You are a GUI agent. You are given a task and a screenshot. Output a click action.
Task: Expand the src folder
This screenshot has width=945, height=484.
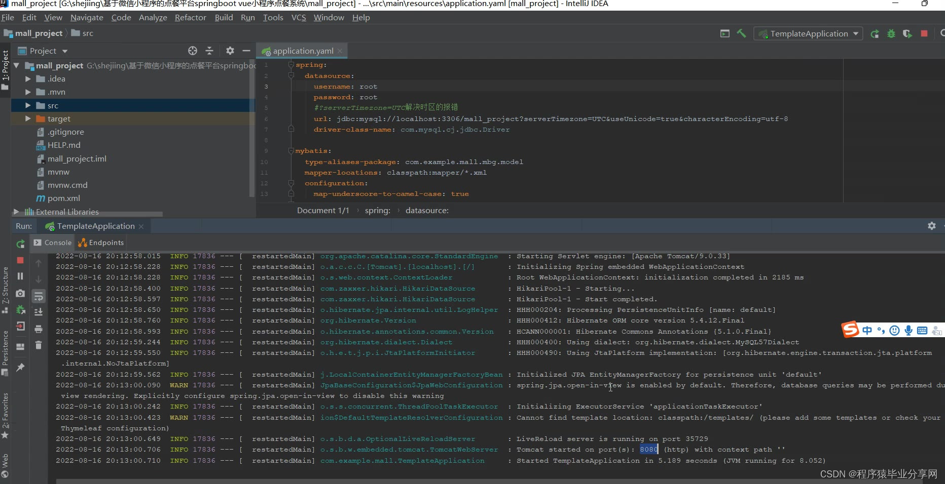point(28,105)
